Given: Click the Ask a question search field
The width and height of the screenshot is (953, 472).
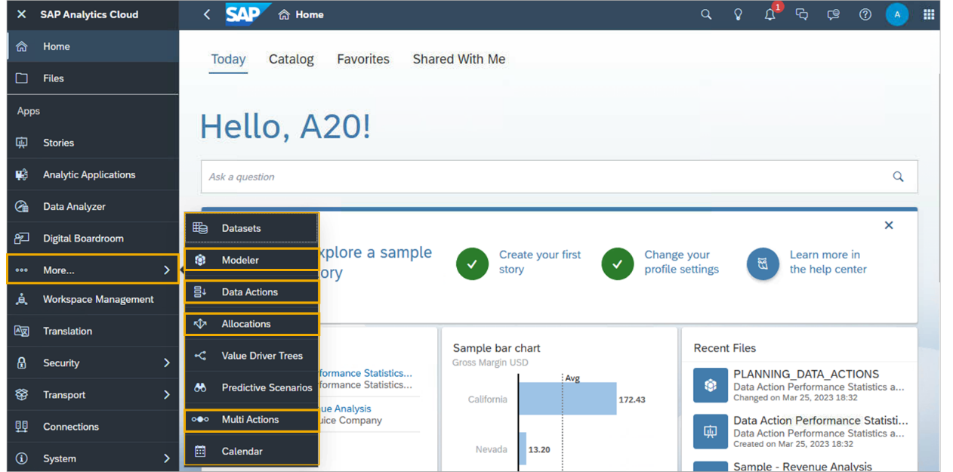Looking at the screenshot, I should point(544,177).
